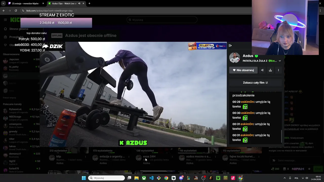Viewport: 324px width, 182px height.
Task: Open options for the klip clip
Action: 86,157
